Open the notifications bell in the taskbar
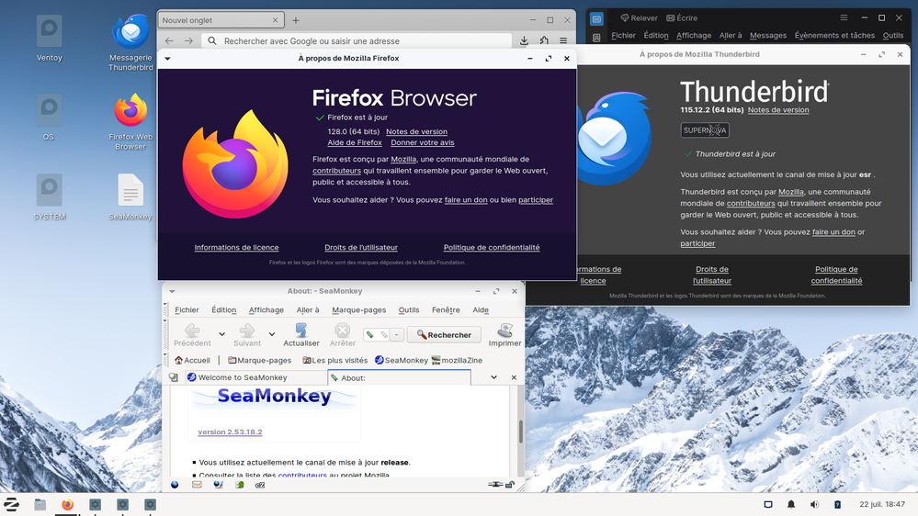The height and width of the screenshot is (516, 918). (x=791, y=504)
